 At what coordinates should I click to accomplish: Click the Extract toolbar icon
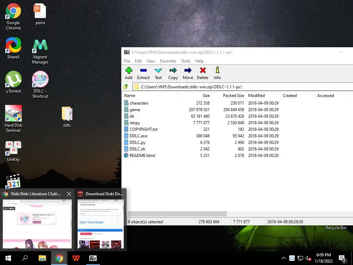click(x=143, y=73)
